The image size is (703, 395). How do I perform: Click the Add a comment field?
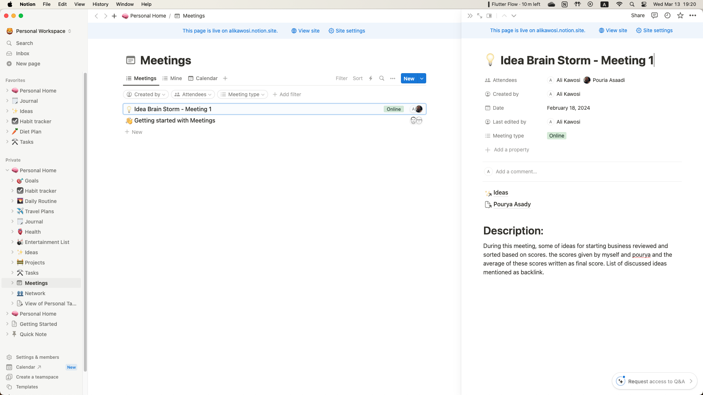pyautogui.click(x=516, y=172)
